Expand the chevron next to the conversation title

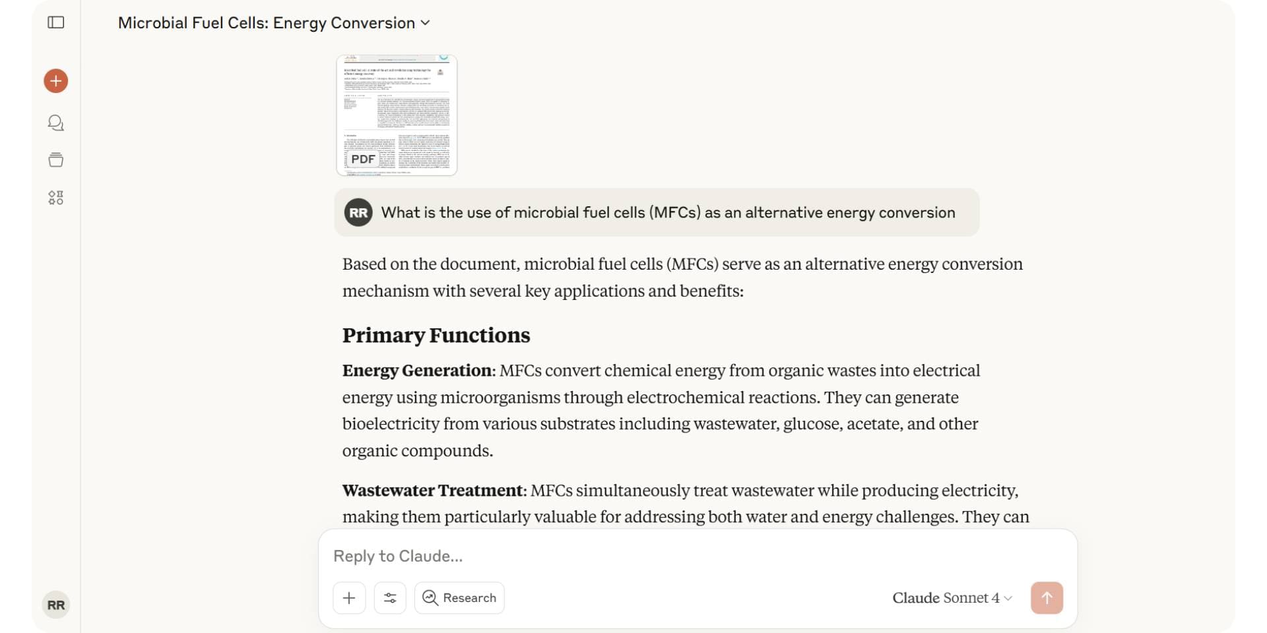[x=426, y=22]
